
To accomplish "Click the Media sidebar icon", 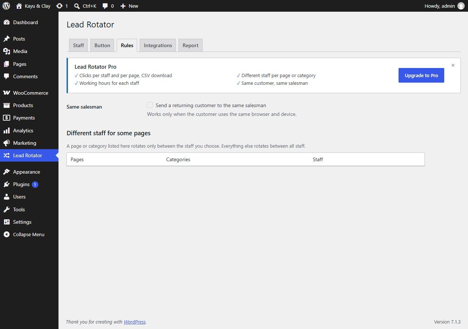I will click(x=7, y=51).
